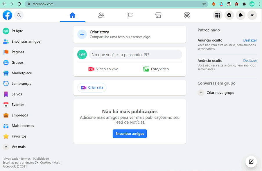
Task: Open browser Extensions puzzle icon
Action: [x=244, y=4]
